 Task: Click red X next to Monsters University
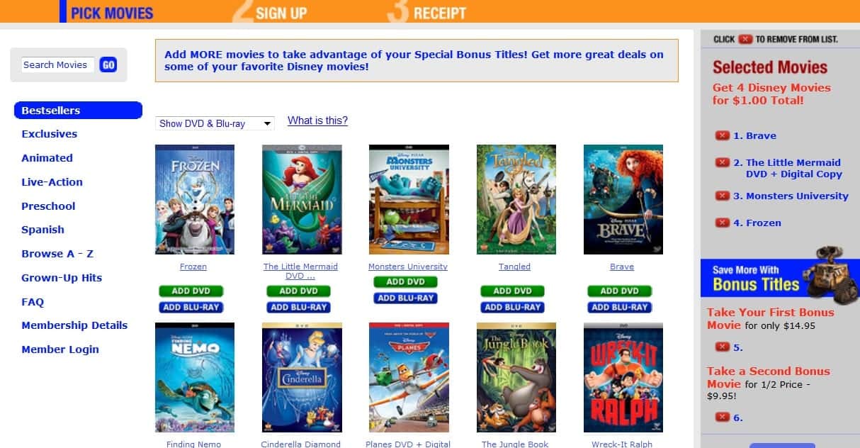(x=722, y=196)
